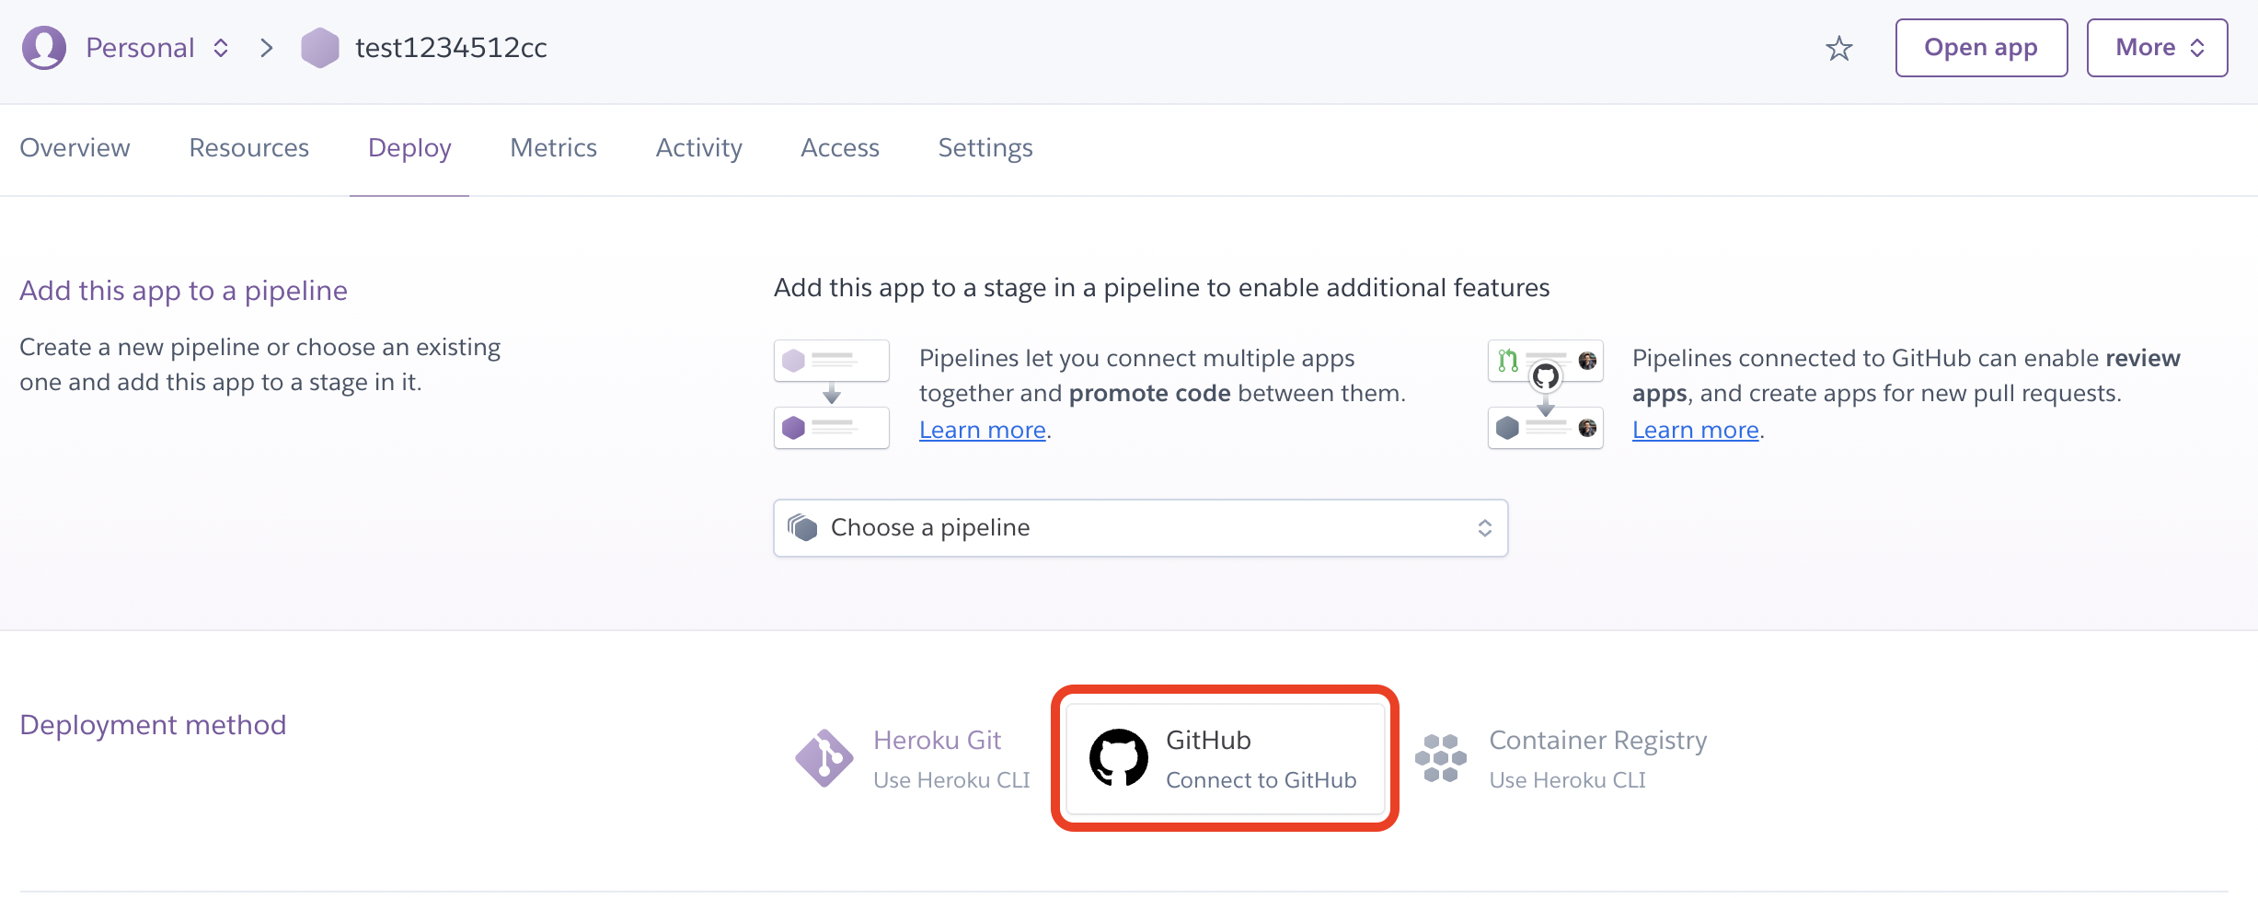The image size is (2258, 898).
Task: Expand the Personal account switcher
Action: pos(156,48)
